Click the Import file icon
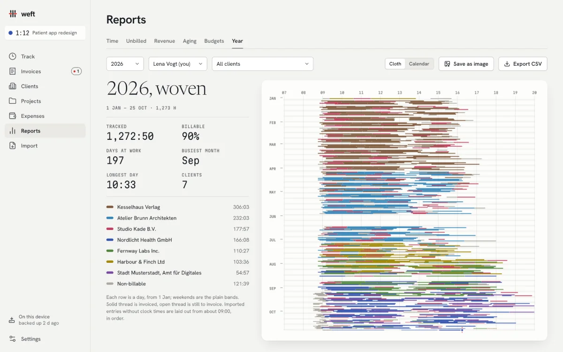This screenshot has height=352, width=563. tap(12, 145)
